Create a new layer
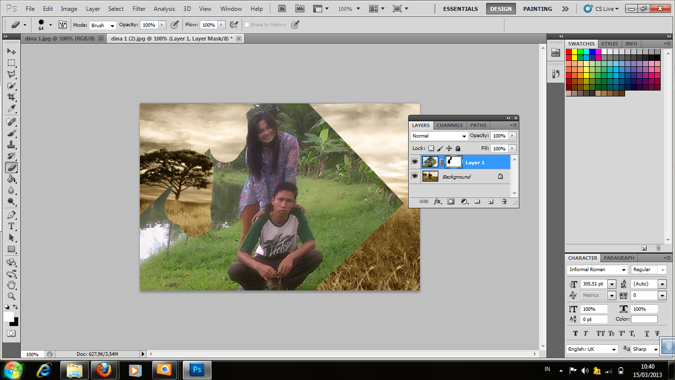Viewport: 675px width, 380px height. coord(491,201)
